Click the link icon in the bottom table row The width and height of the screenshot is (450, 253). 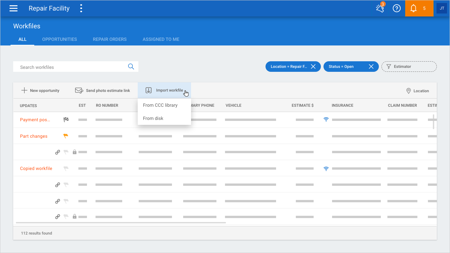57,217
